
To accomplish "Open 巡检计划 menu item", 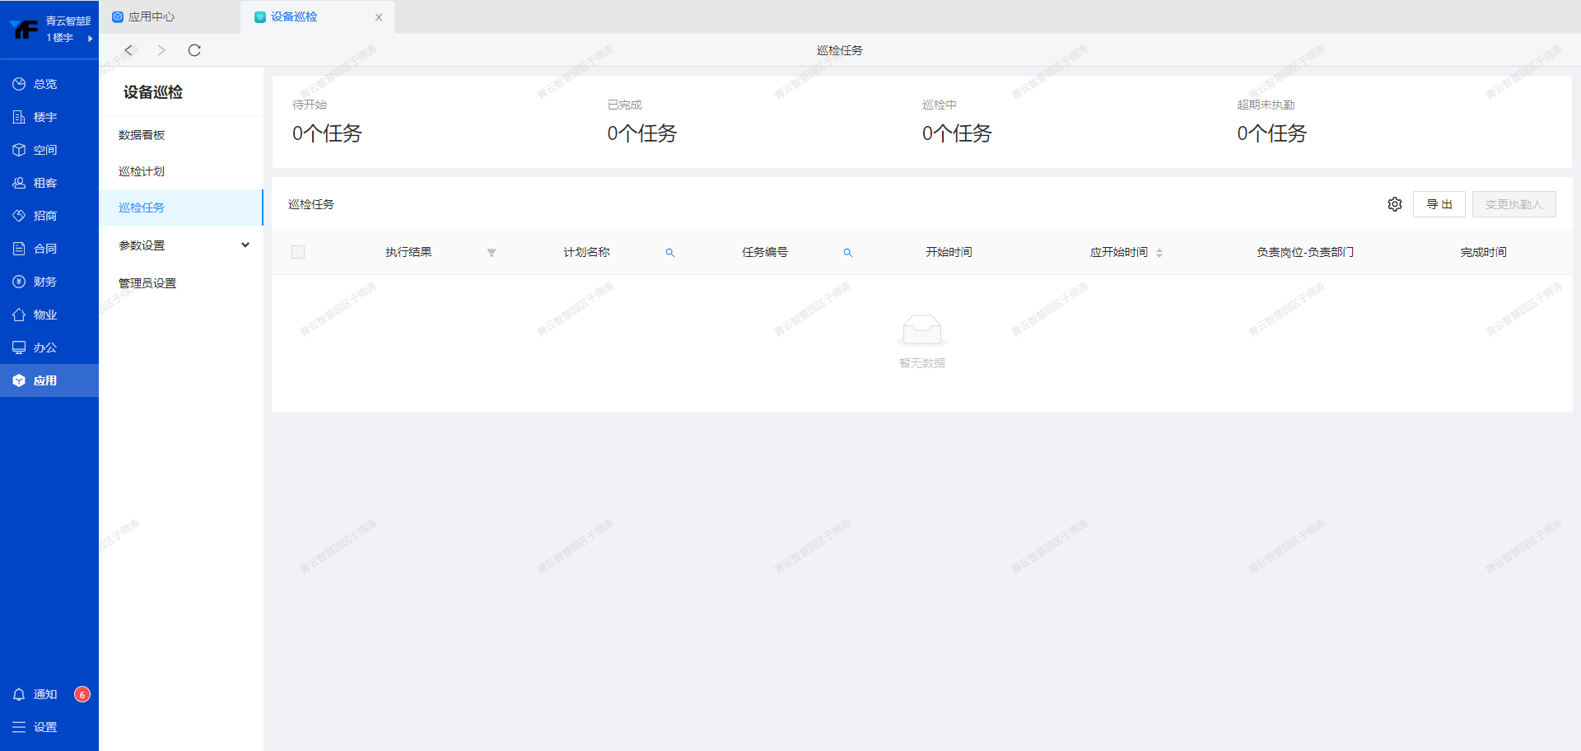I will tap(142, 171).
